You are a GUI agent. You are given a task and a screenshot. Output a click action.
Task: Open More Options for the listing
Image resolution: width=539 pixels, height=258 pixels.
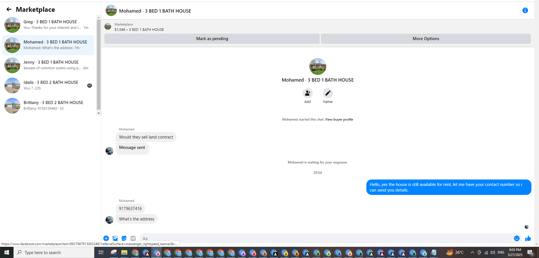pyautogui.click(x=426, y=39)
